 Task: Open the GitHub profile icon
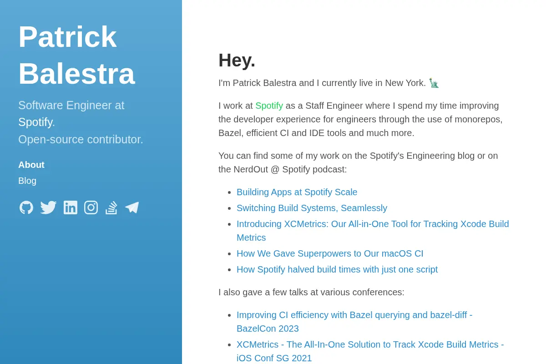(26, 207)
